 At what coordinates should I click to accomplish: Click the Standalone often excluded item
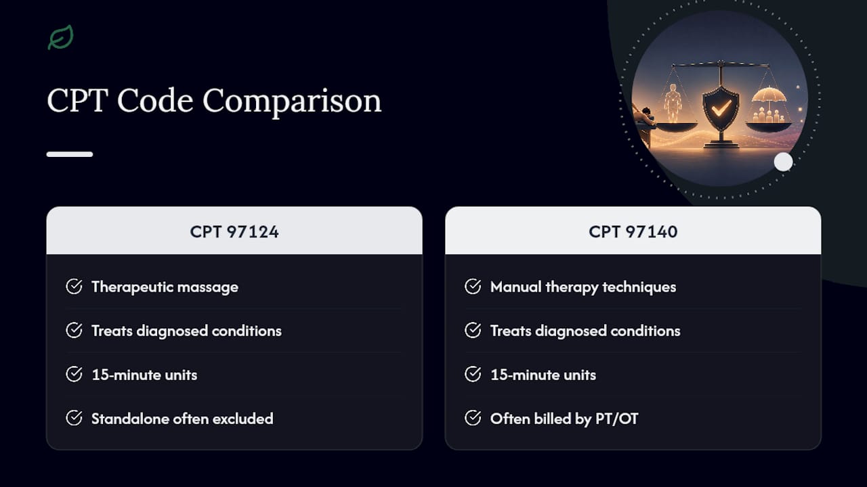coord(182,419)
